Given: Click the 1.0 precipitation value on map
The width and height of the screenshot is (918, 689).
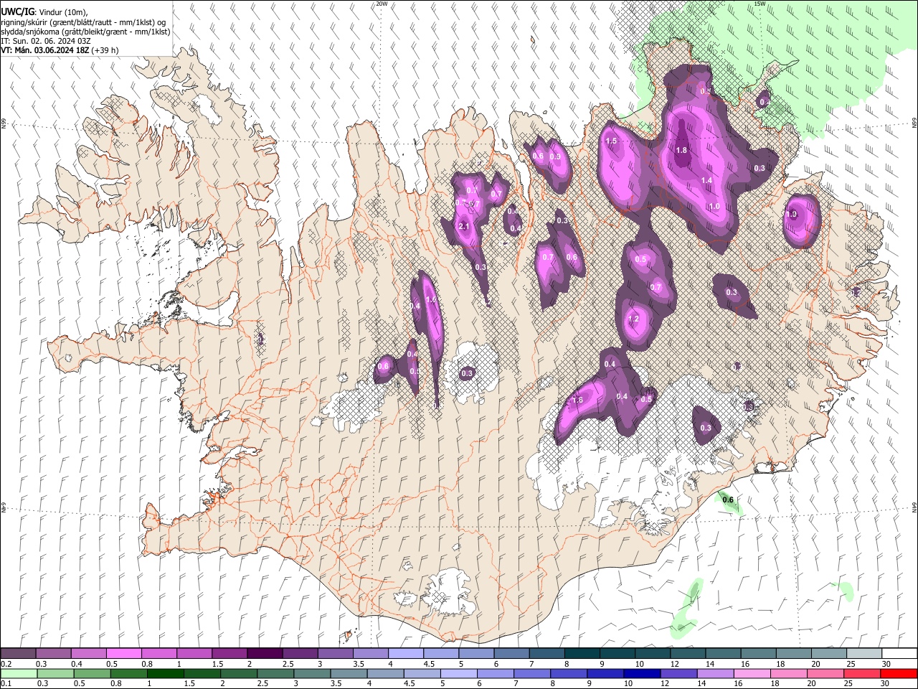Looking at the screenshot, I should (714, 206).
